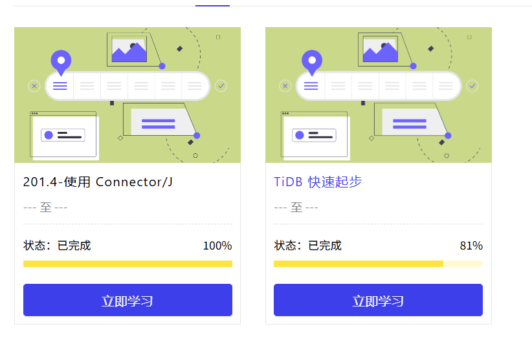Click the Connector/J course cover thumbnail
The width and height of the screenshot is (532, 353).
[x=127, y=95]
